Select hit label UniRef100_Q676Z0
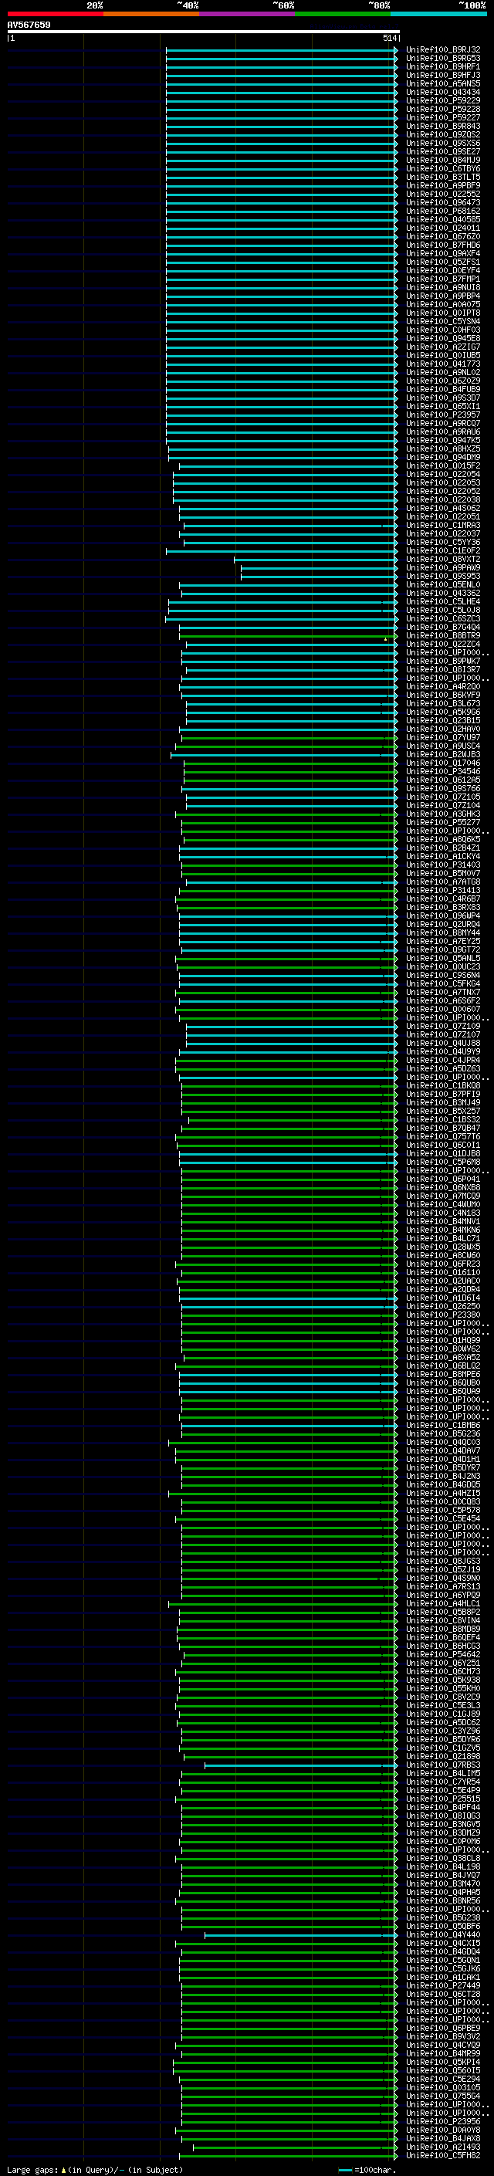Viewport: 494px width, 2176px height. (x=443, y=236)
